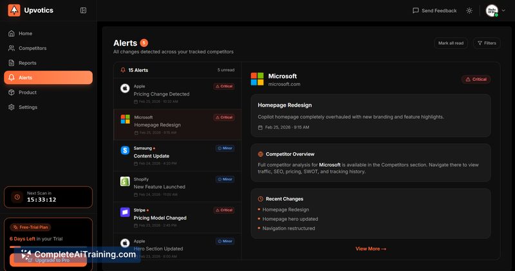515x271 pixels.
Task: Select Shopify New Feature Launched alert
Action: pyautogui.click(x=177, y=186)
